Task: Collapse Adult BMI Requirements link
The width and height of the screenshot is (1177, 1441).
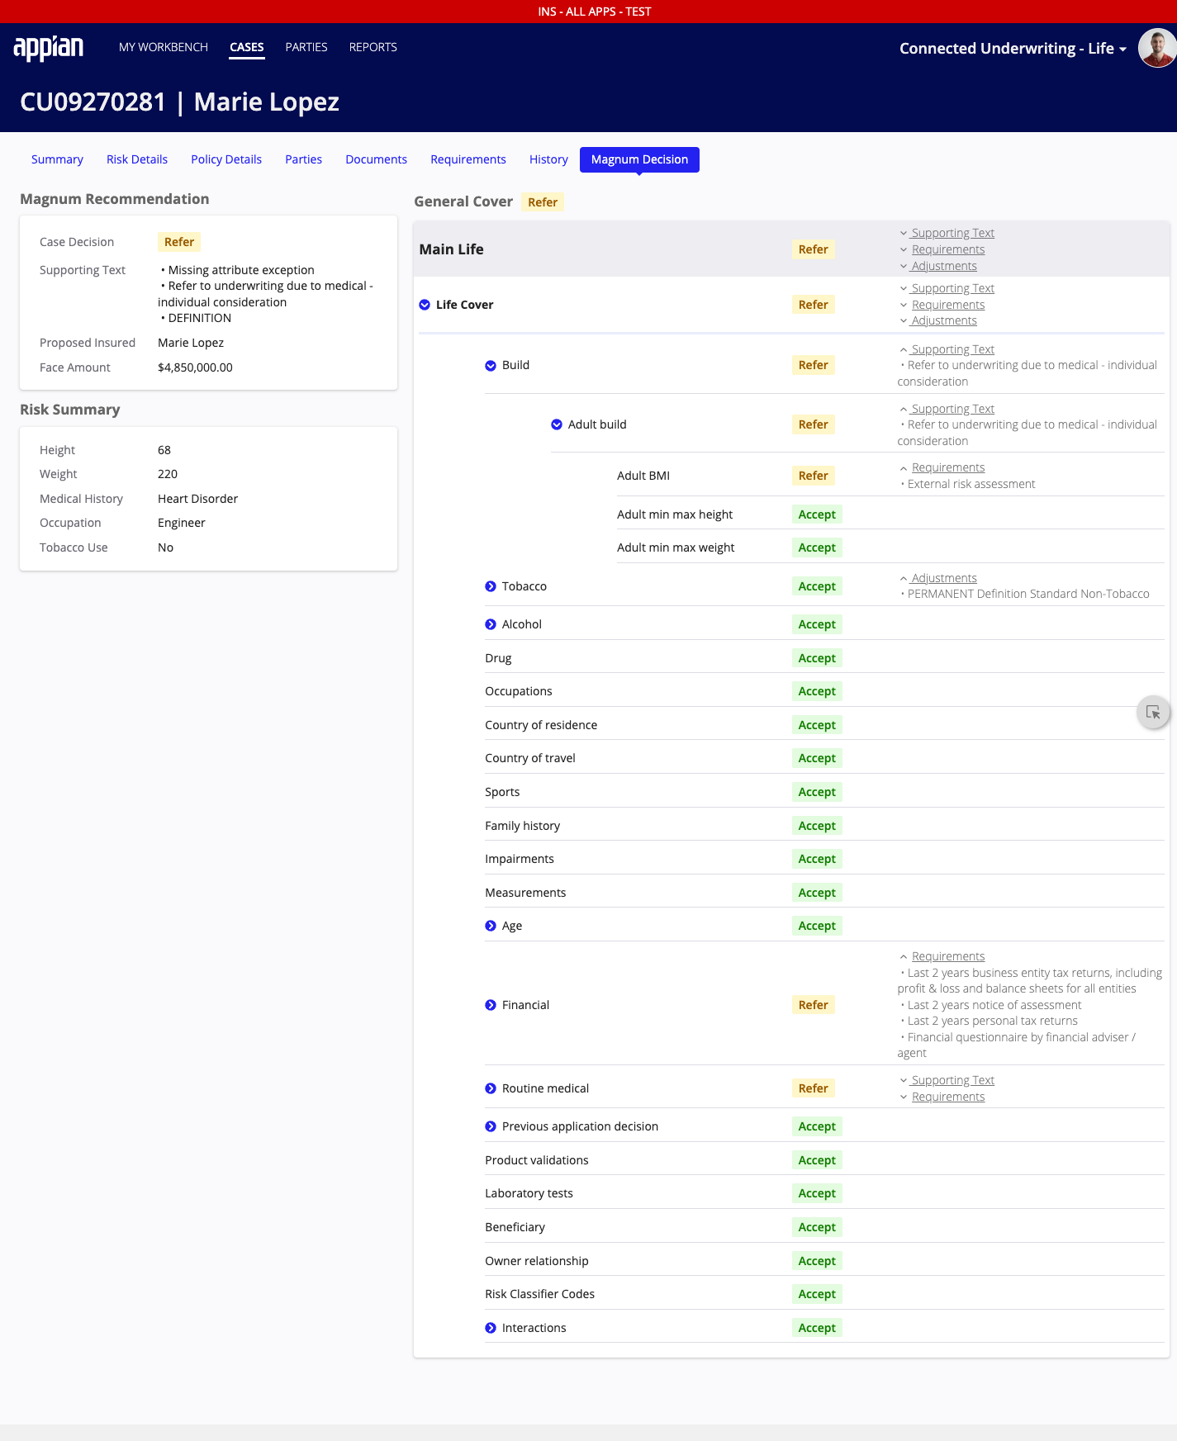Action: pyautogui.click(x=942, y=467)
